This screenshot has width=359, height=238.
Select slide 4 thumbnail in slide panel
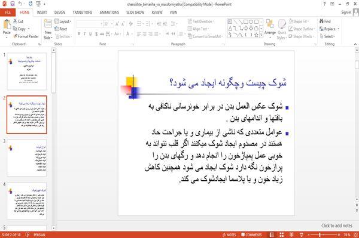click(x=26, y=201)
